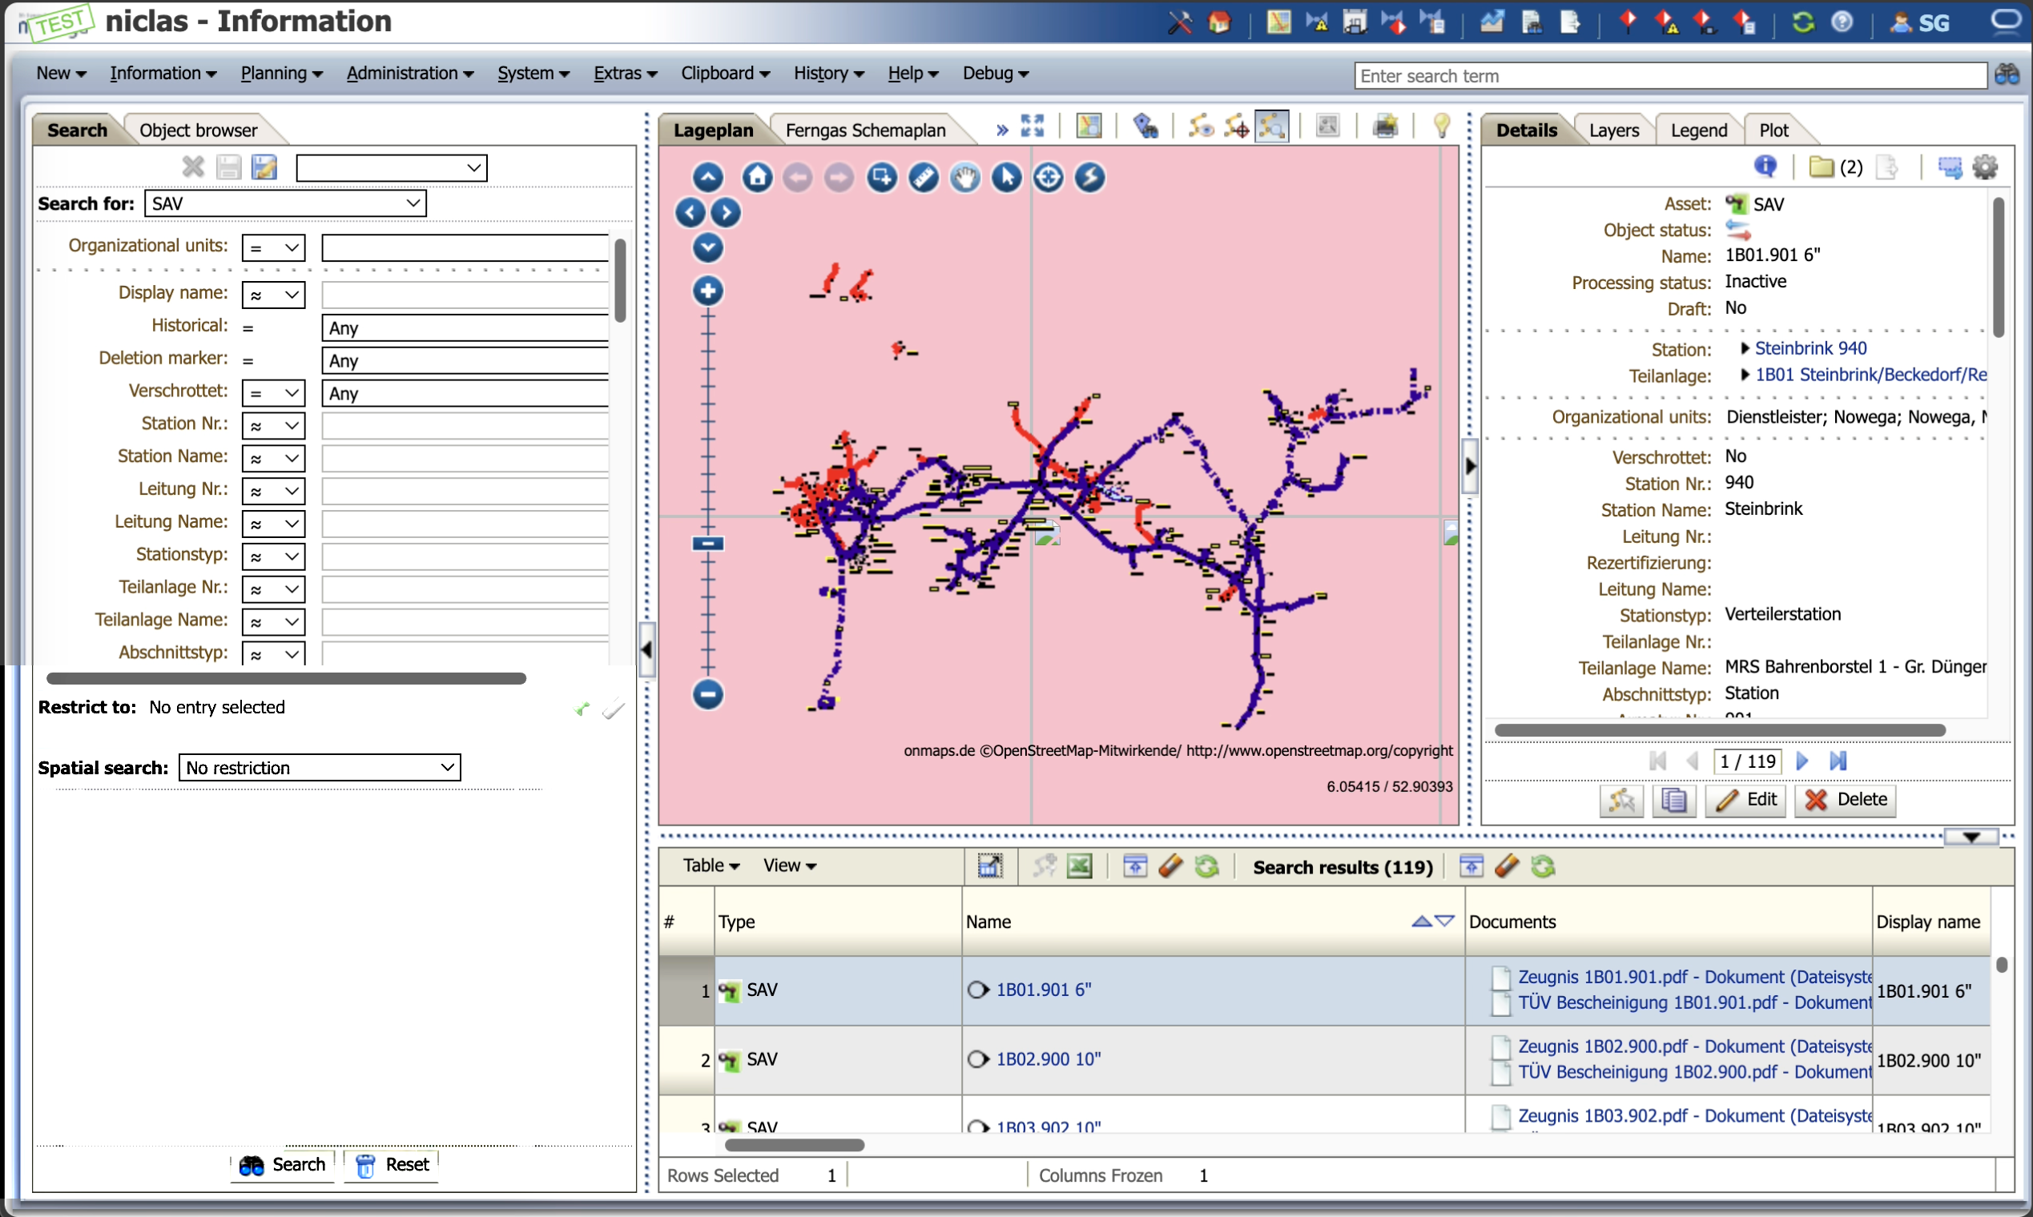Open the Spatial search No restriction dropdown

[319, 768]
